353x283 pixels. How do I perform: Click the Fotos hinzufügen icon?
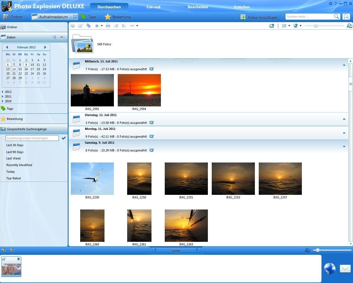pos(243,17)
